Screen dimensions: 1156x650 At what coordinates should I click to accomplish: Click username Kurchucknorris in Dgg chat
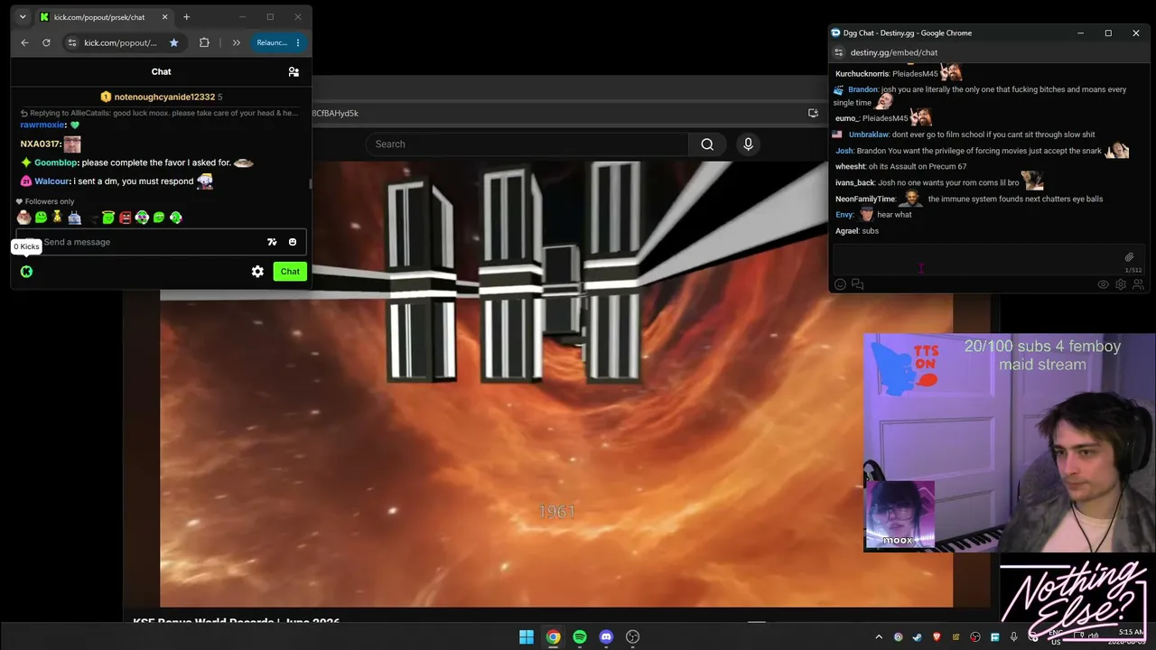coord(862,74)
